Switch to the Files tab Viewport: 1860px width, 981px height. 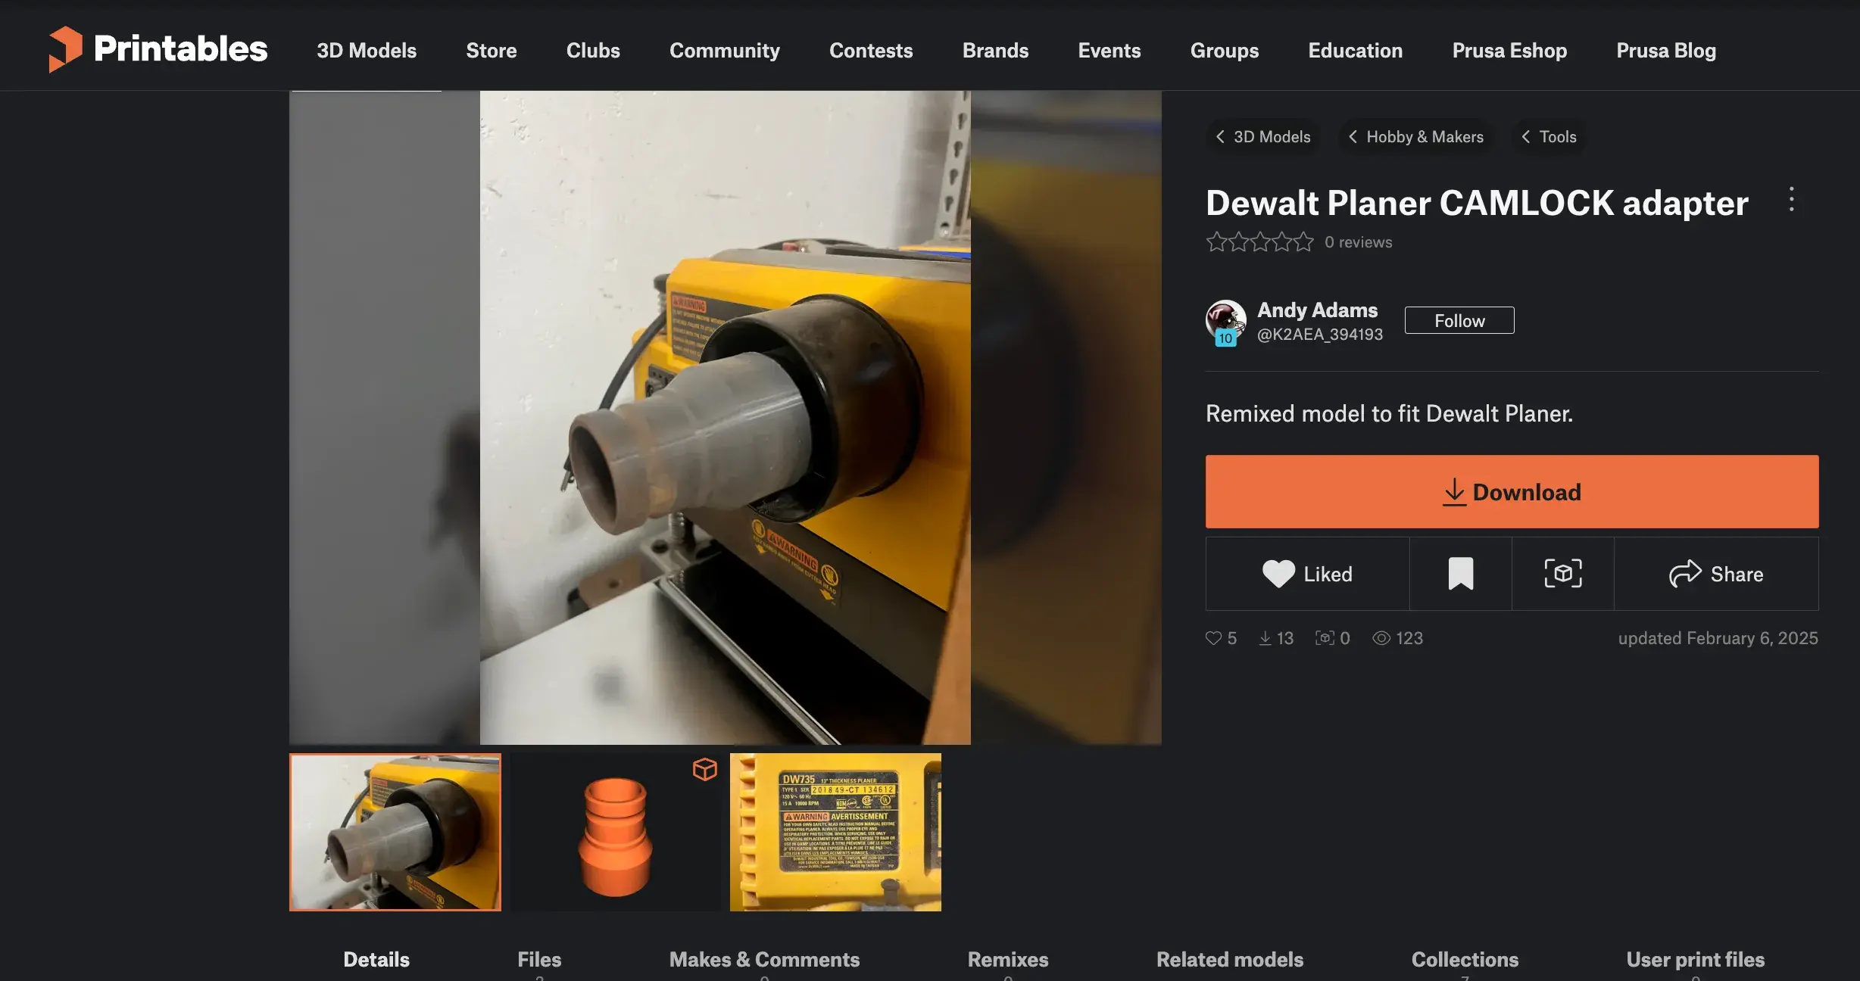pyautogui.click(x=539, y=960)
